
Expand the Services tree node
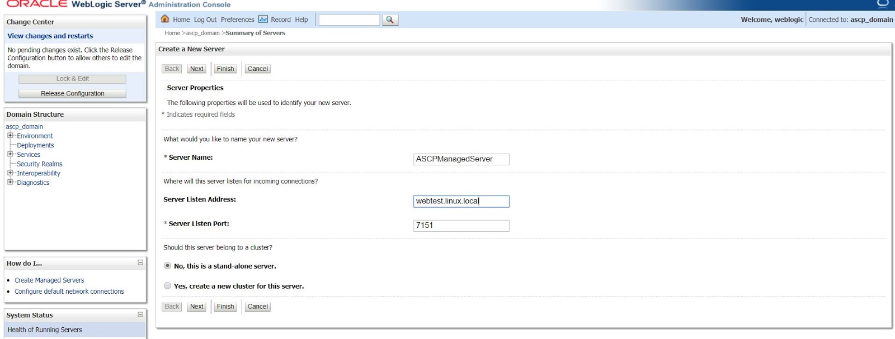(x=10, y=154)
